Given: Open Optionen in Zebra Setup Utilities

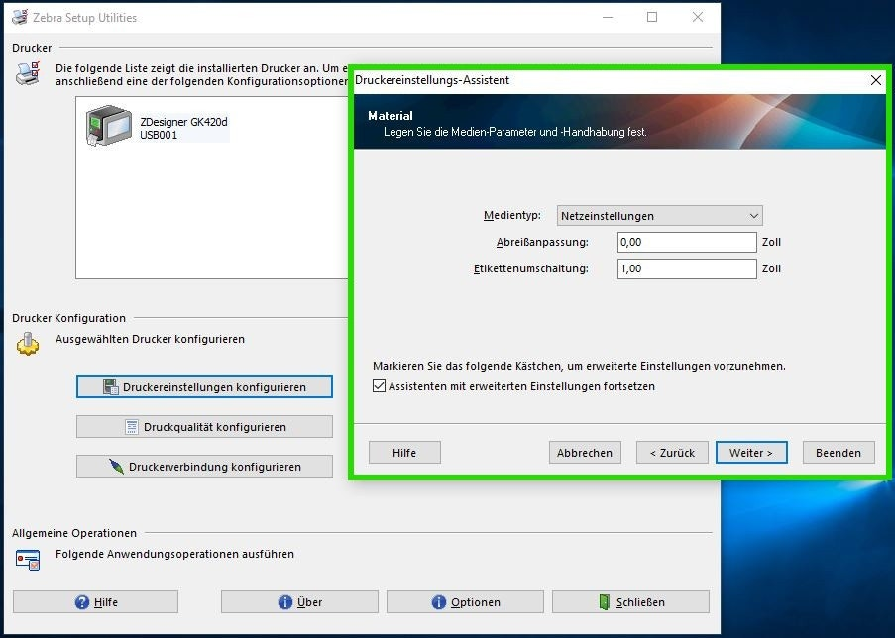Looking at the screenshot, I should pos(465,602).
